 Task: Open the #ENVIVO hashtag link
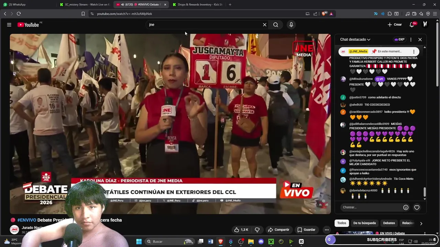coord(26,220)
